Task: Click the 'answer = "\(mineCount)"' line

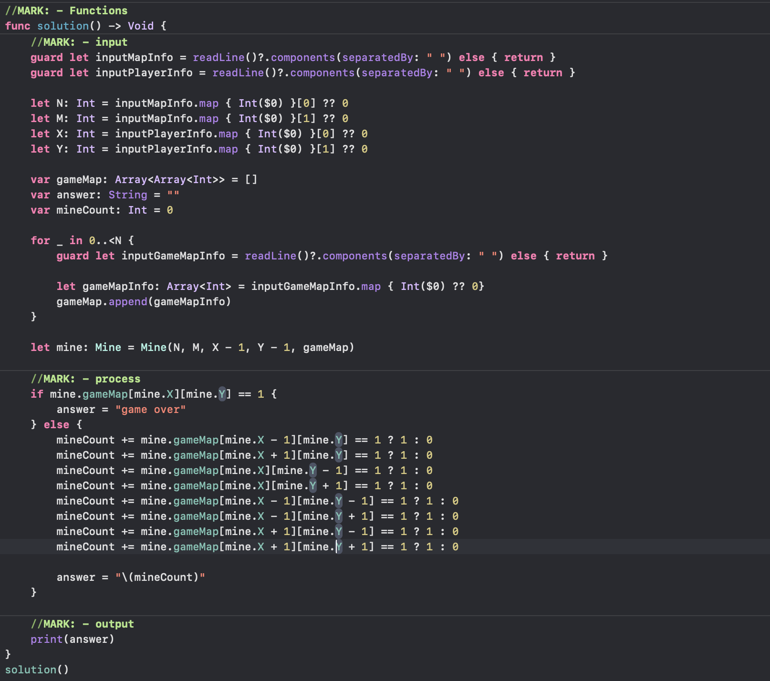Action: coord(131,577)
